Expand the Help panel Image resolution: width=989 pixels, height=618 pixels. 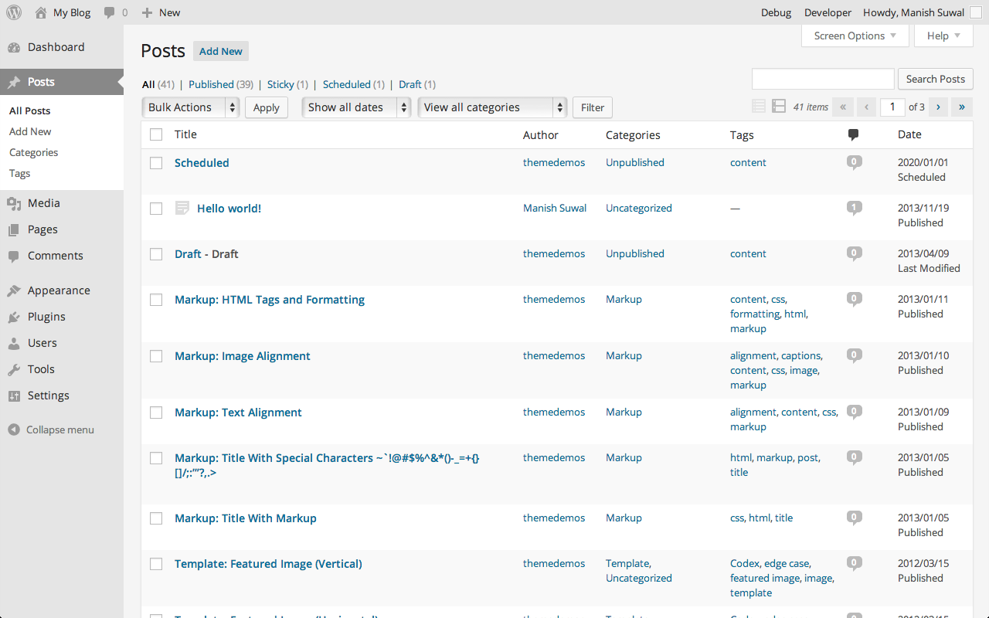pos(943,36)
